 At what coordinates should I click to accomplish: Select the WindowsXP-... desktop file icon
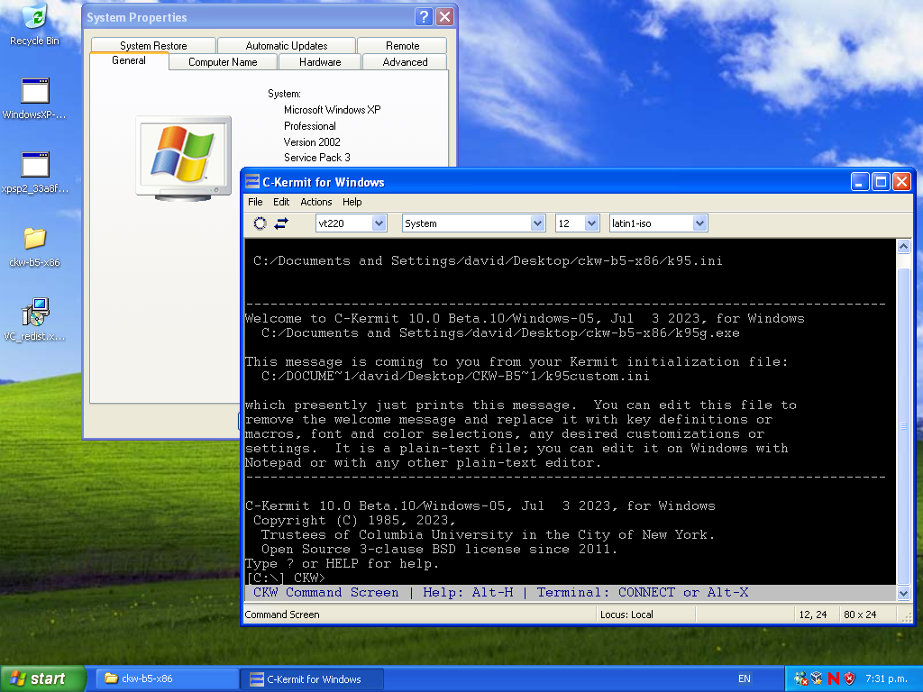pos(35,99)
